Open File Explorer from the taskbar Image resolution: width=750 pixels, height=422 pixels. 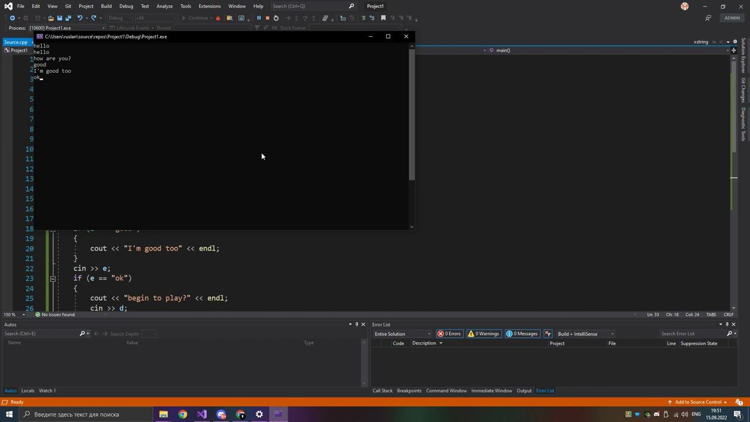pyautogui.click(x=163, y=414)
